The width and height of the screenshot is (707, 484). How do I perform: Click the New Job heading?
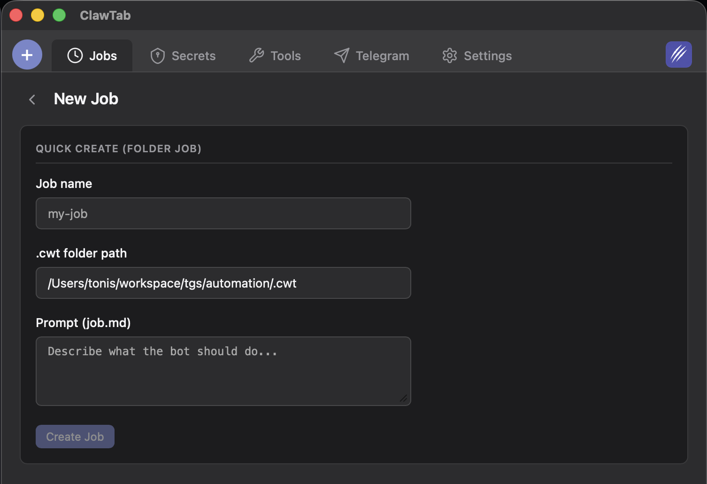click(86, 99)
